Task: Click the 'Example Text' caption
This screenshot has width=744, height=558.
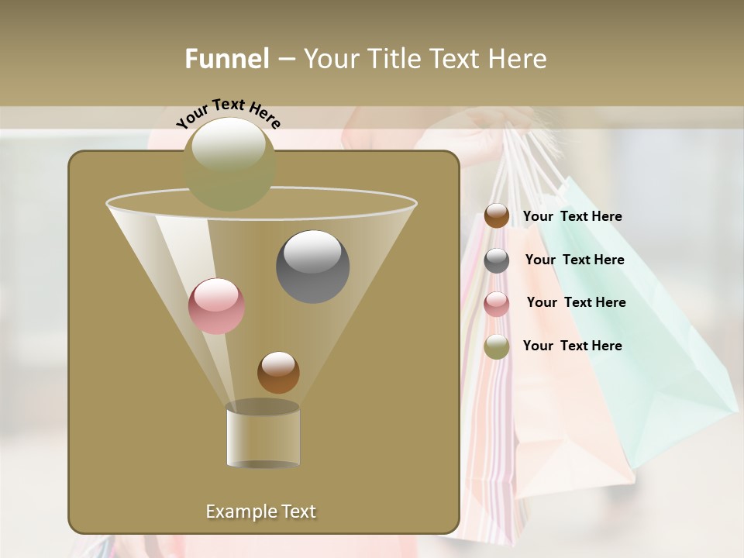Action: pyautogui.click(x=261, y=511)
